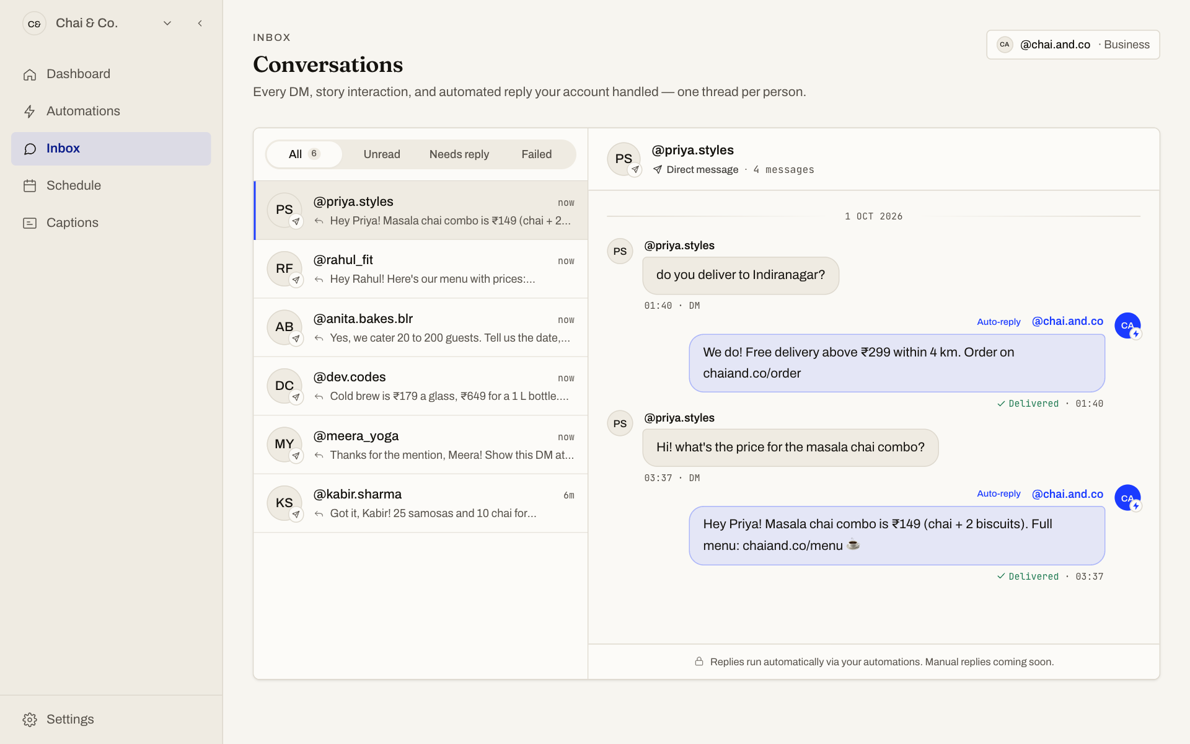Click the @priya.styles header username
The width and height of the screenshot is (1190, 744).
(x=692, y=150)
